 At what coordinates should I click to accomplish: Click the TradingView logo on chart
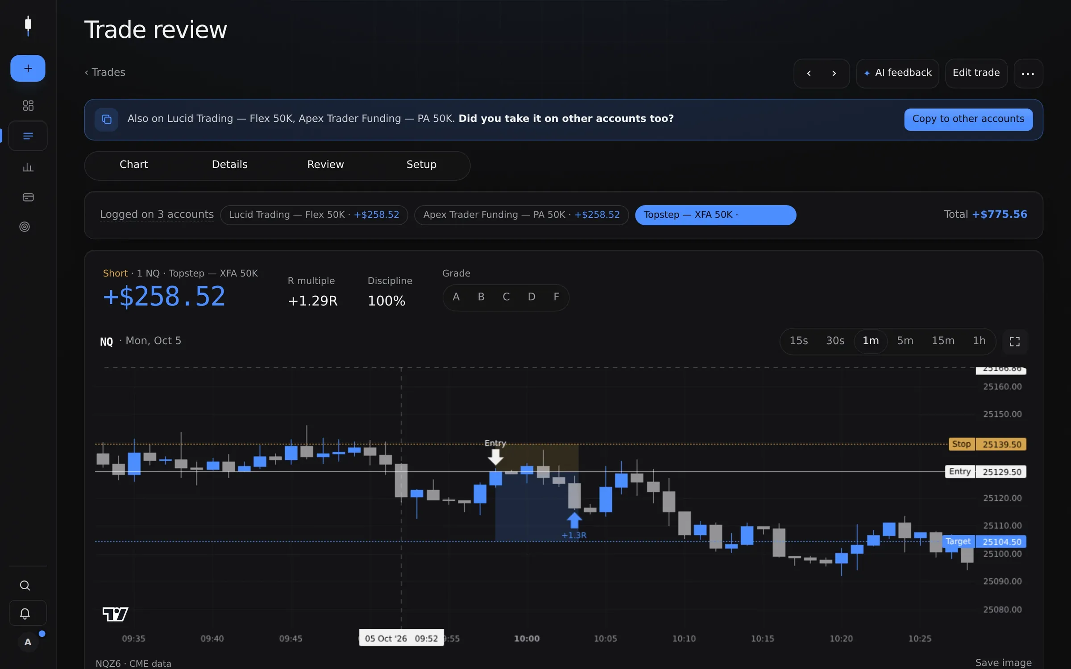point(115,614)
